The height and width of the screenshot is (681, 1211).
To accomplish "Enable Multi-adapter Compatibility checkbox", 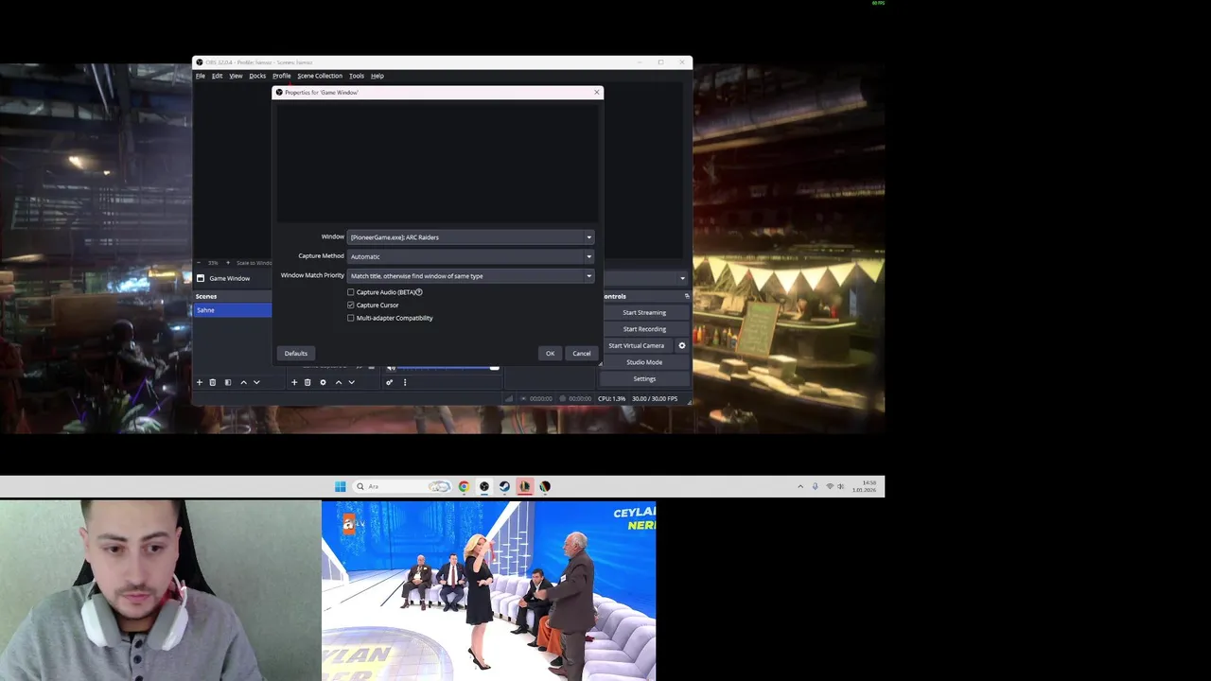I will pyautogui.click(x=351, y=318).
